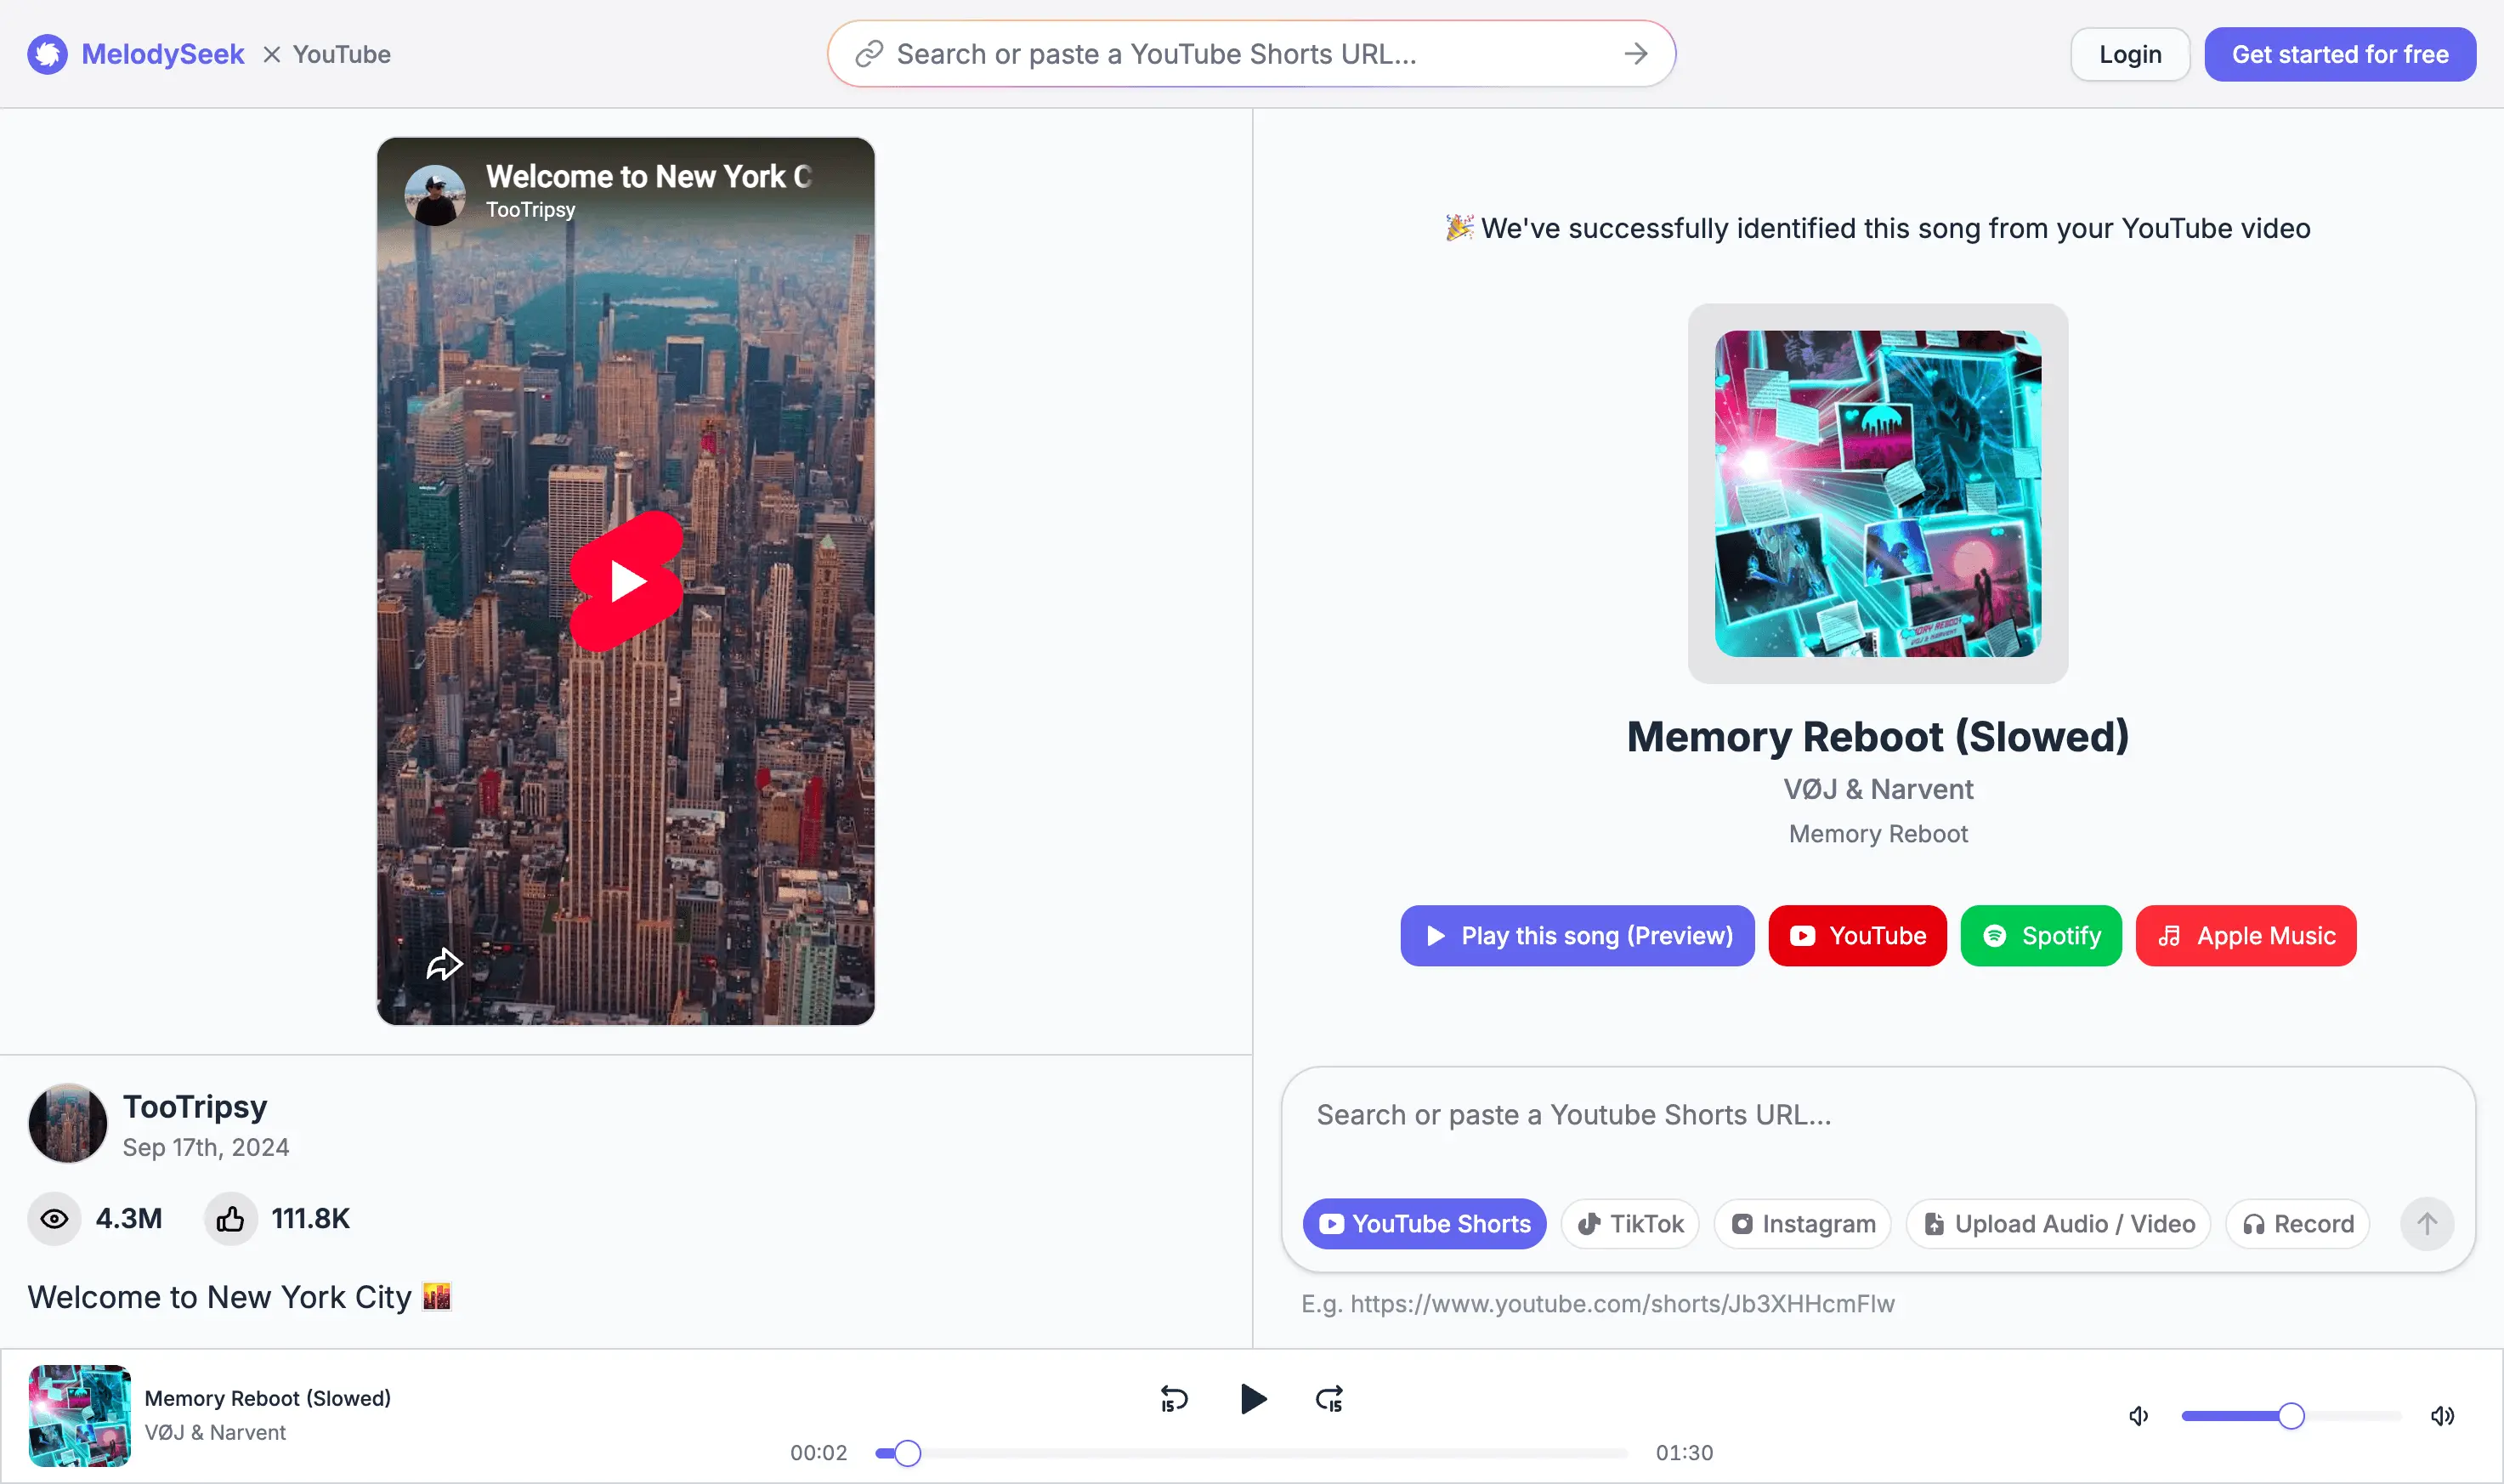Click the song progress slider track
The image size is (2504, 1484).
(1251, 1453)
